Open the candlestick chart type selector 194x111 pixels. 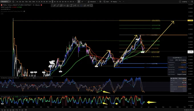coord(79,2)
